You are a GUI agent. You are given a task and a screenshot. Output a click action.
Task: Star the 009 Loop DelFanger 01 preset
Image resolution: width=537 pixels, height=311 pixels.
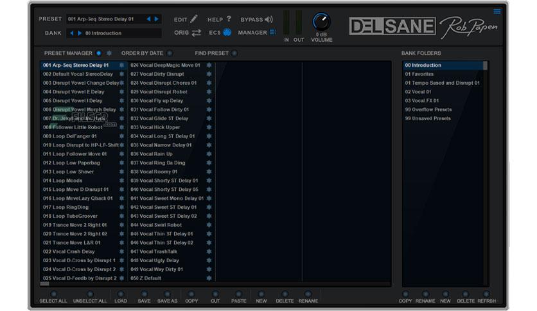click(x=121, y=136)
